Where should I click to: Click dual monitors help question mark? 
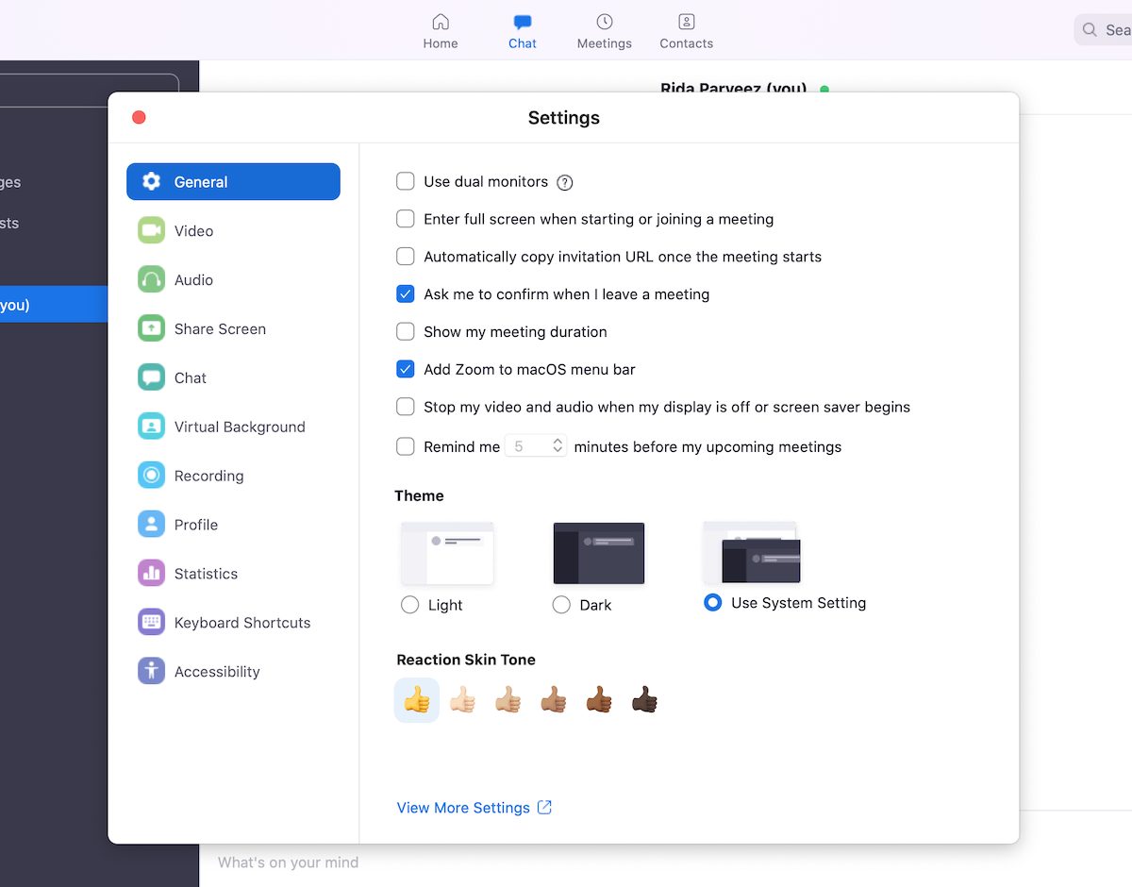pos(565,183)
